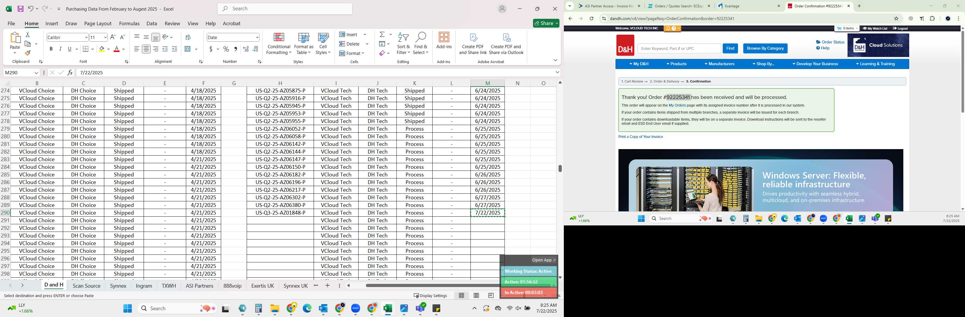Viewport: 965px width, 317px height.
Task: Click the Name Box dropdown arrow
Action: 36,72
